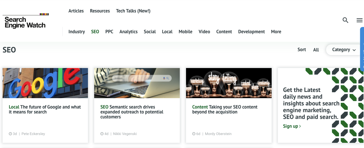Select the Analytics category
This screenshot has width=364, height=148.
(128, 32)
